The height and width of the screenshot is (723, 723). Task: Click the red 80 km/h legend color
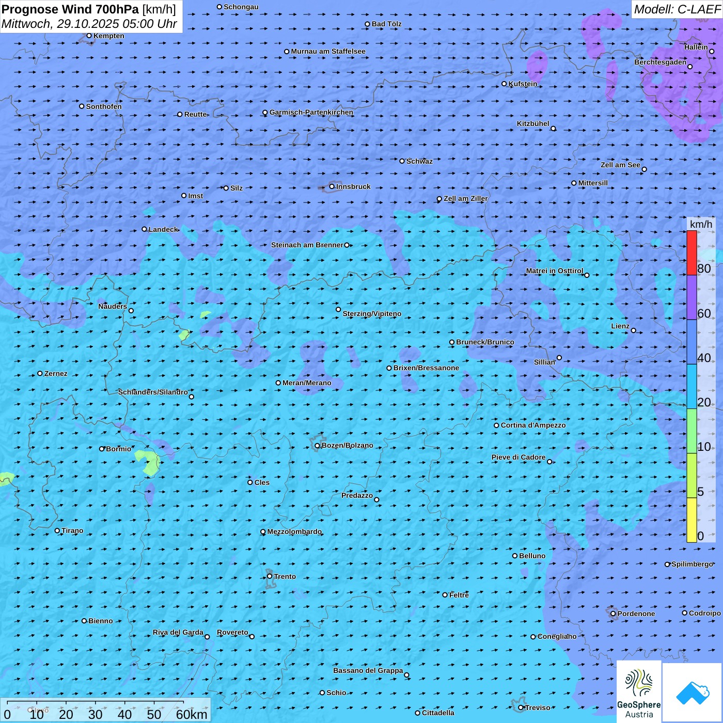691,253
